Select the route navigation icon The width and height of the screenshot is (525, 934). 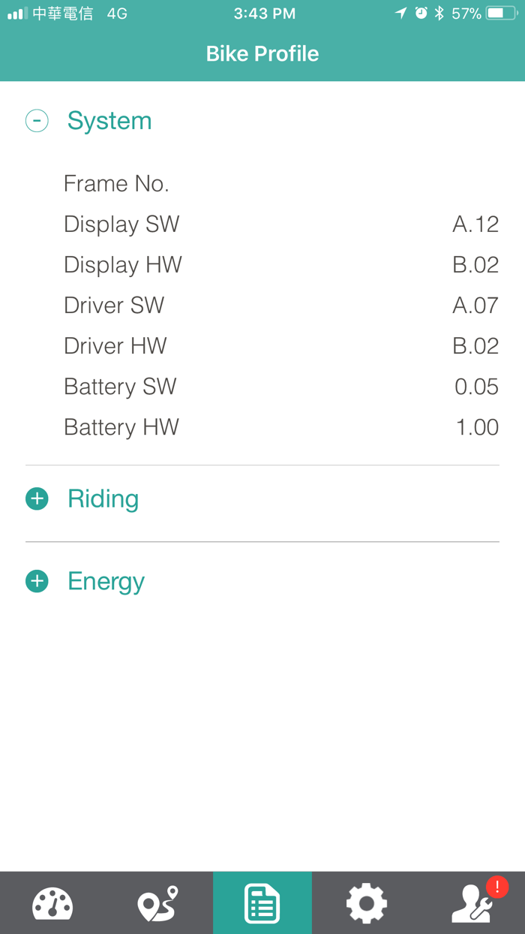click(157, 902)
